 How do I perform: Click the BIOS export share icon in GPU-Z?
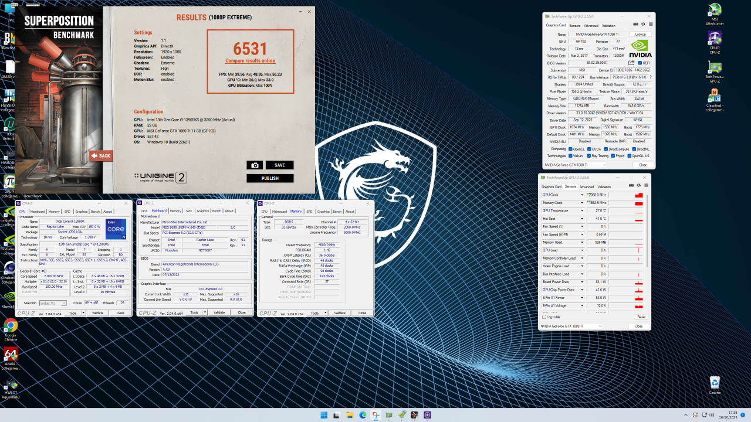pyautogui.click(x=631, y=63)
